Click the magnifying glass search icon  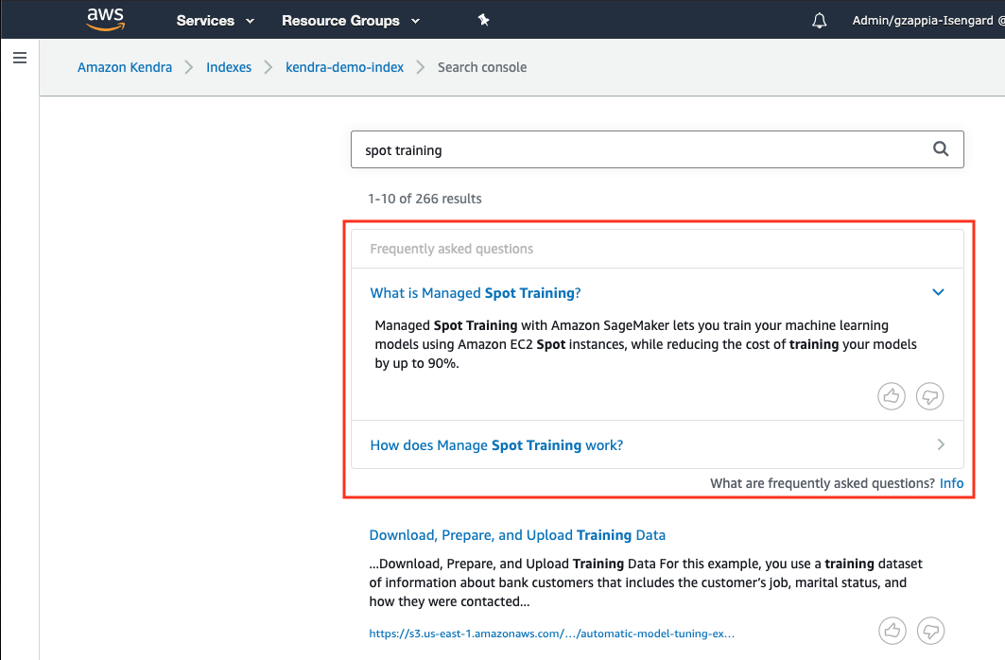(x=941, y=149)
